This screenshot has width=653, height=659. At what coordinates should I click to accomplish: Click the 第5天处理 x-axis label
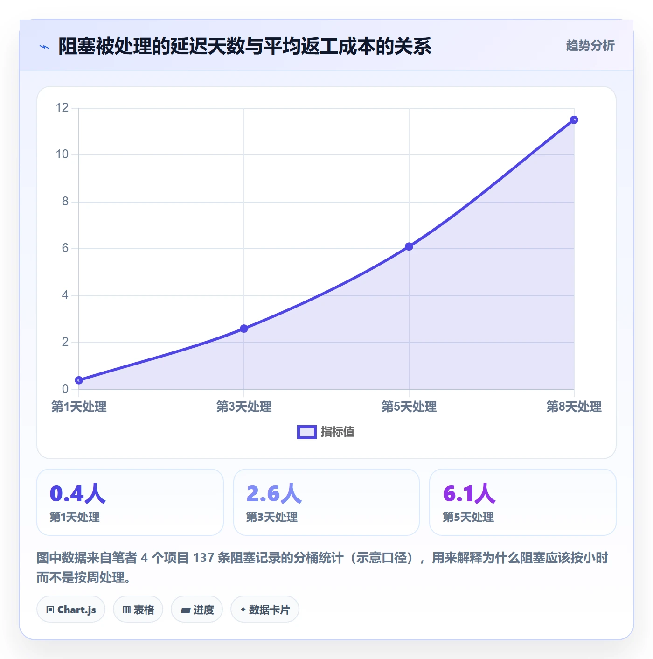click(409, 407)
